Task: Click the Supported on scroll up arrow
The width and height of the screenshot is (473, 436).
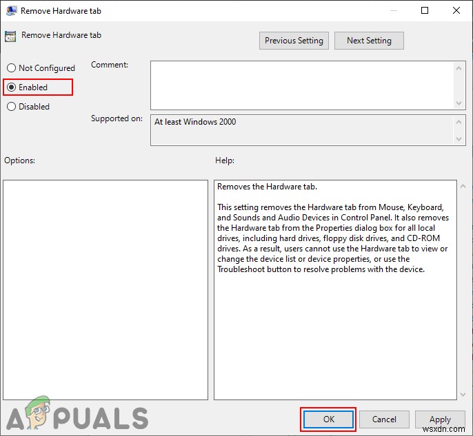Action: [459, 122]
